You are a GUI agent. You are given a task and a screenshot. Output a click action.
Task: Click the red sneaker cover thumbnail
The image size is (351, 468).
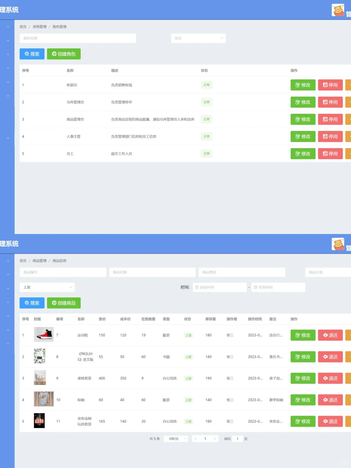pyautogui.click(x=44, y=334)
